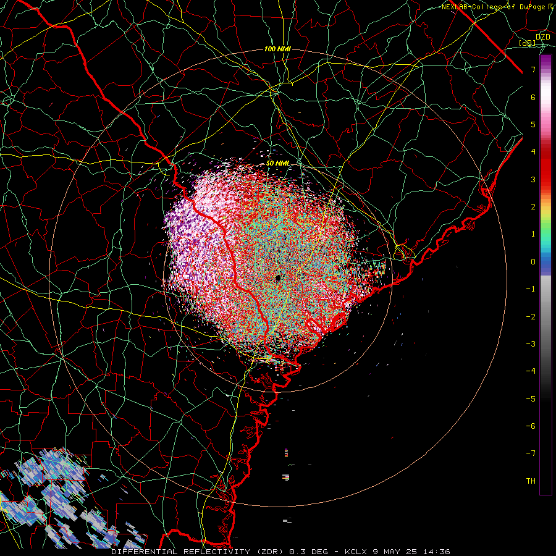Click the "TH" threshold label on the scale
Viewport: 556px width, 556px height.
(531, 481)
